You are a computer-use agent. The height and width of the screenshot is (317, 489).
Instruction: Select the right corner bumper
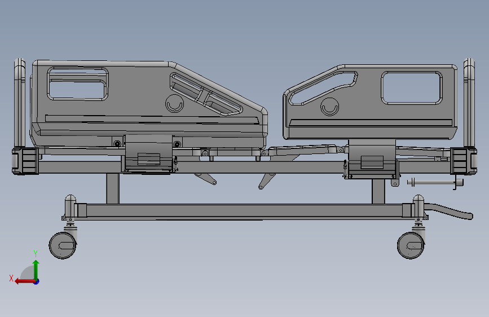click(464, 161)
